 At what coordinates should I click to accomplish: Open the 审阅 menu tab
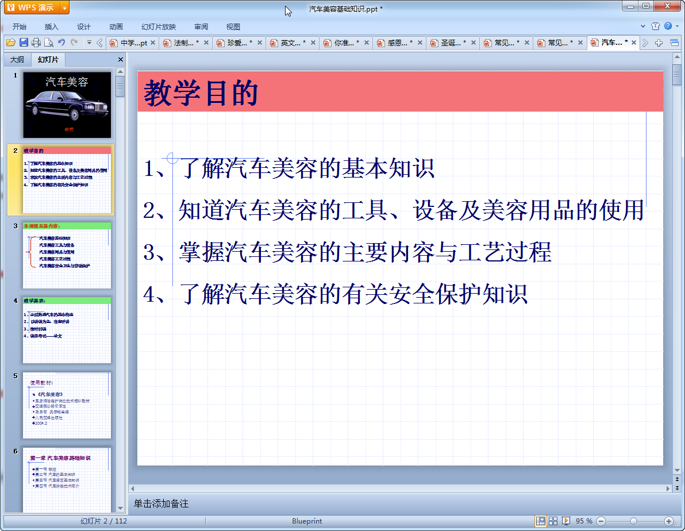(201, 26)
